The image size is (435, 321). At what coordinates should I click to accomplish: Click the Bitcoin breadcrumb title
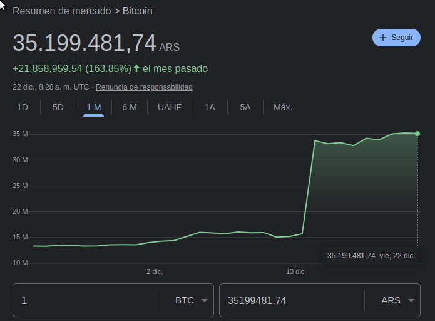point(137,11)
